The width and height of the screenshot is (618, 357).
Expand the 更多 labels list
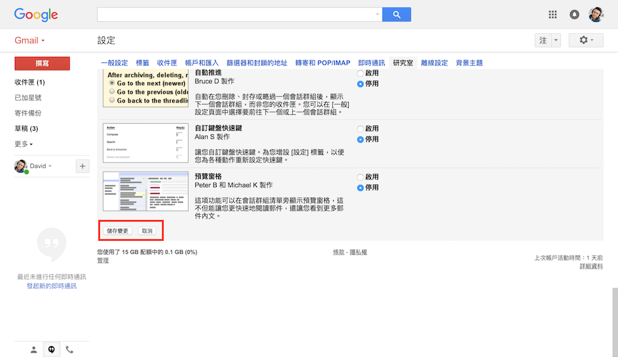tap(23, 144)
